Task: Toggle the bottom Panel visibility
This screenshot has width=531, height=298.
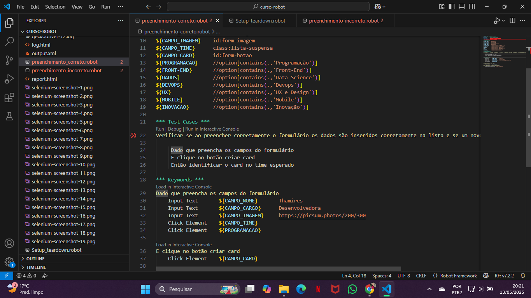Action: (x=462, y=7)
